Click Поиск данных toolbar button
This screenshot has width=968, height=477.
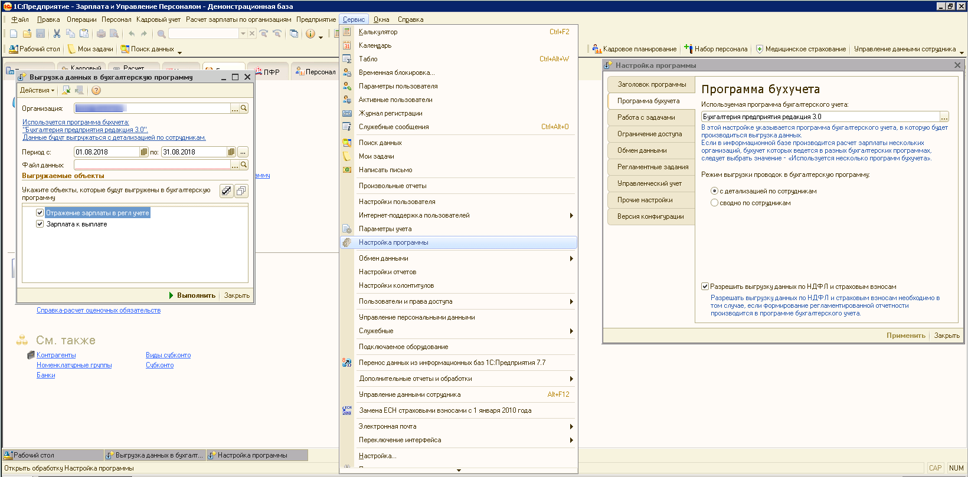click(x=148, y=49)
